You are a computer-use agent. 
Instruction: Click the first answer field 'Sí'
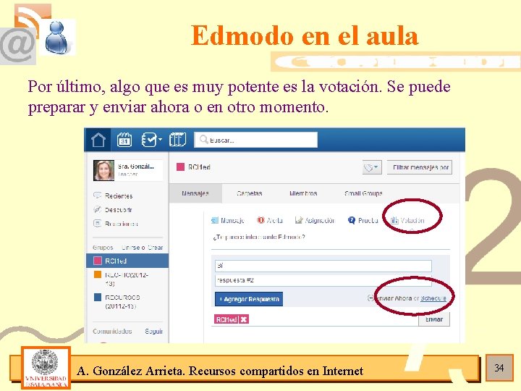tap(323, 266)
